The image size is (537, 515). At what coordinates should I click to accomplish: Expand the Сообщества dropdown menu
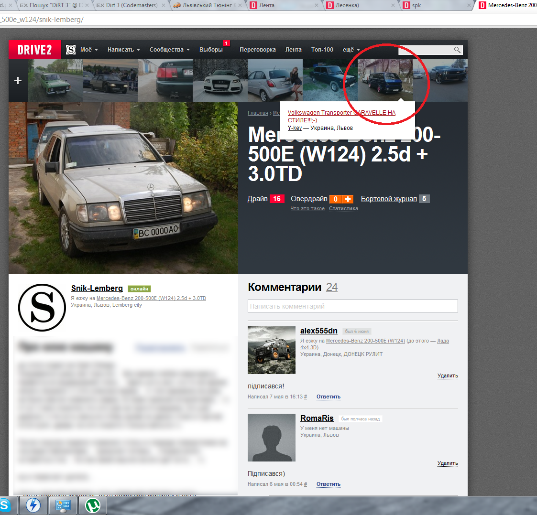(170, 50)
